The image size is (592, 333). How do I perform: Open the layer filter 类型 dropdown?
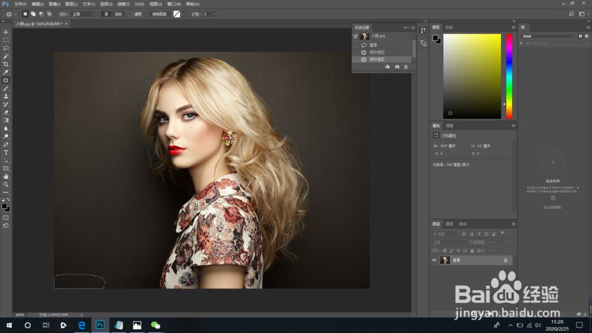click(444, 234)
